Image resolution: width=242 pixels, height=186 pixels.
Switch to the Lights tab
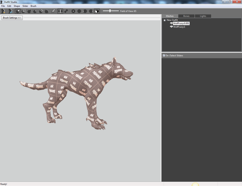coord(203,16)
